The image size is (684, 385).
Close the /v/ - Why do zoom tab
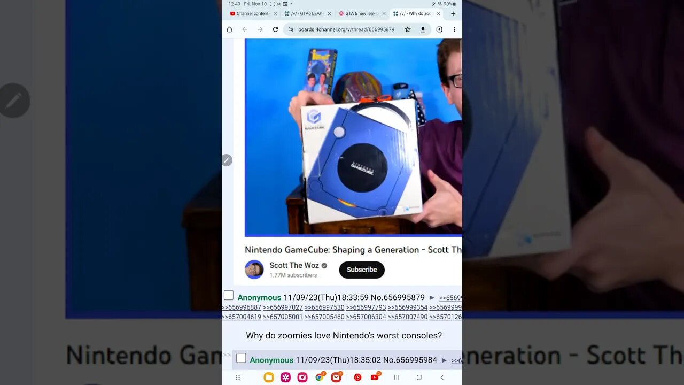[x=438, y=14]
